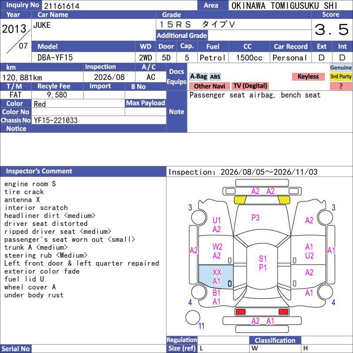Select the note 'Passenger seat airbag, bench seat'
The image size is (353, 353).
pos(255,95)
